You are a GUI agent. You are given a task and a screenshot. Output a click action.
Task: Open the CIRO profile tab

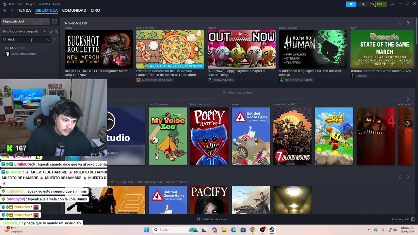click(x=95, y=10)
